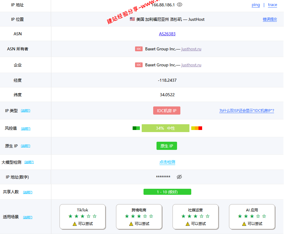Click warning icon in TikTok card
This screenshot has width=284, height=234.
point(75,224)
